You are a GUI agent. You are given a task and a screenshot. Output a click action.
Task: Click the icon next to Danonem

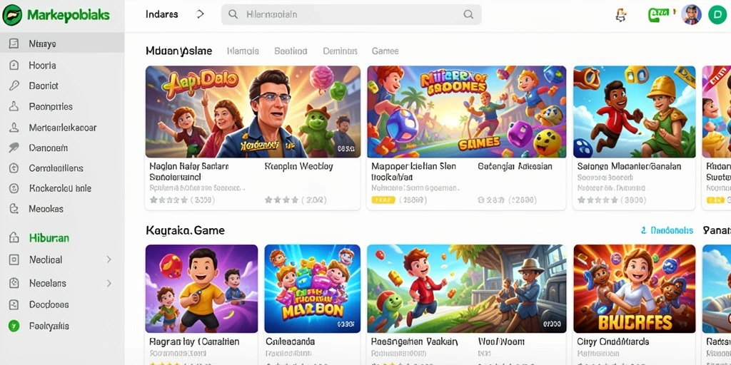(x=14, y=148)
